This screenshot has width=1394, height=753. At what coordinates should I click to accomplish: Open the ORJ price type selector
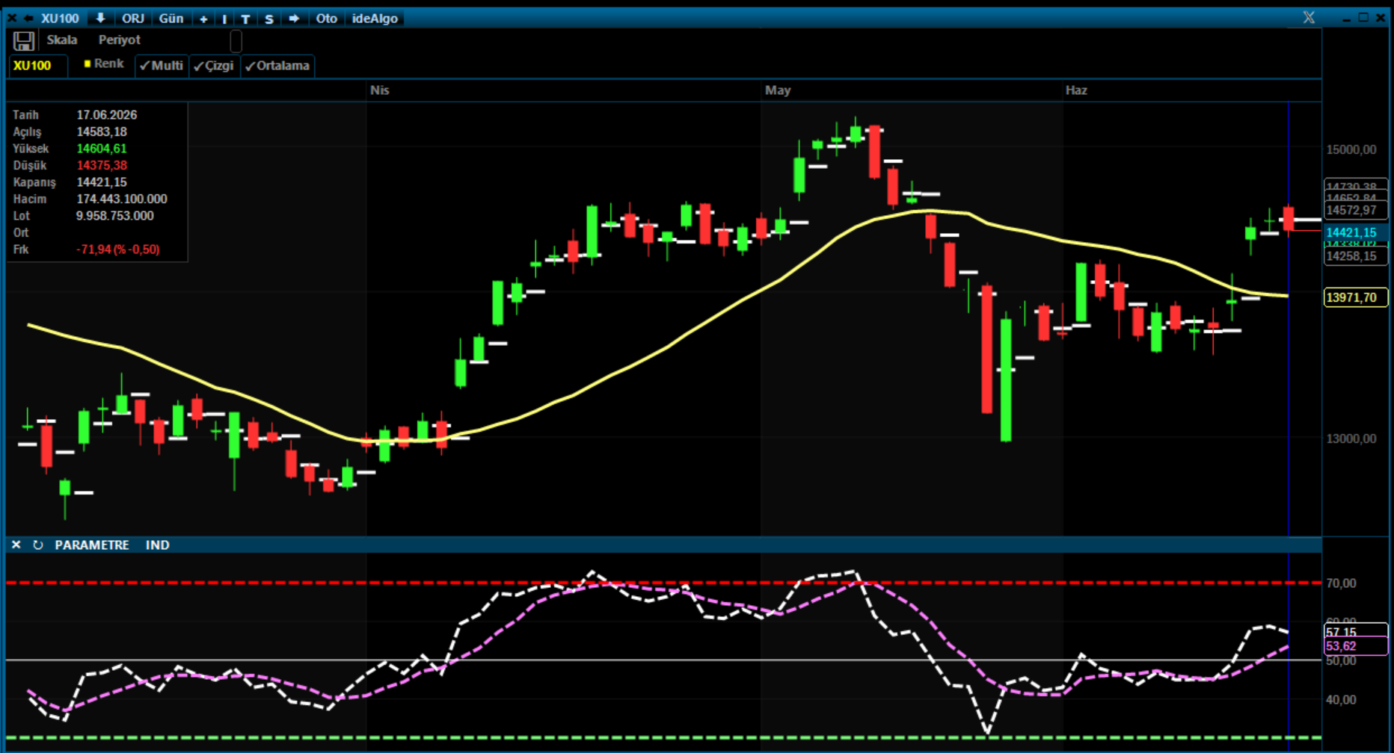(x=133, y=19)
